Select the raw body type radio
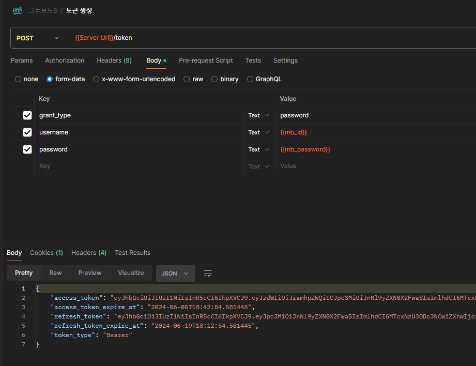 coord(187,79)
